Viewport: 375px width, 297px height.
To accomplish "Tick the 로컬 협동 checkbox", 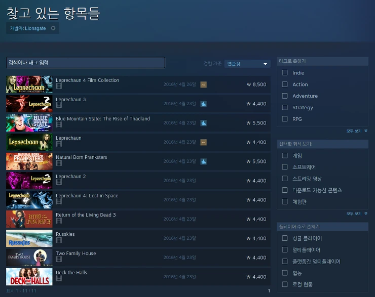I will tap(285, 284).
